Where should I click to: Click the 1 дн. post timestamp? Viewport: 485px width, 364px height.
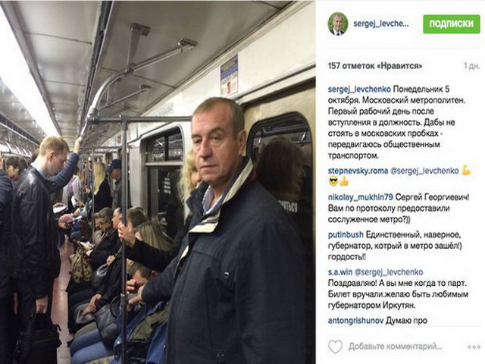(x=471, y=66)
